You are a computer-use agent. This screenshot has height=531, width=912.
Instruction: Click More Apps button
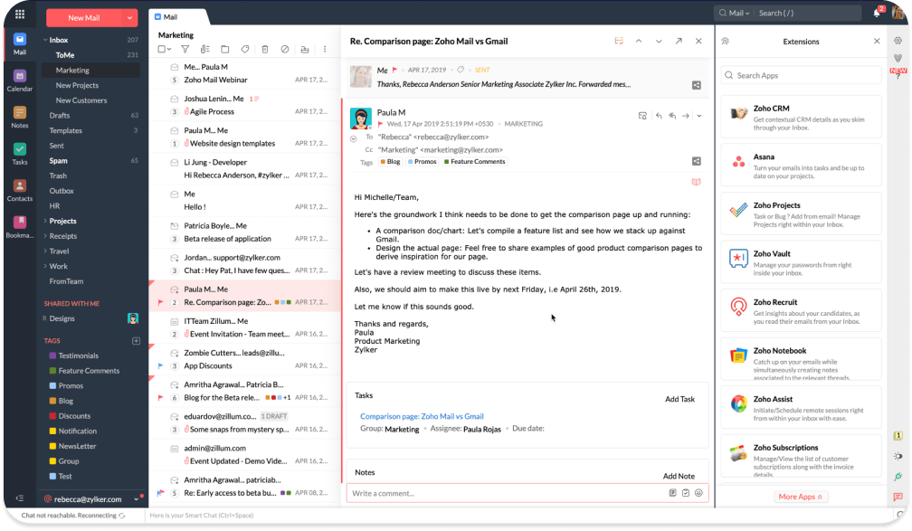801,497
